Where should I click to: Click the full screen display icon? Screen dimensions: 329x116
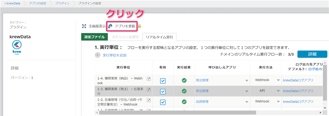[x=84, y=26]
